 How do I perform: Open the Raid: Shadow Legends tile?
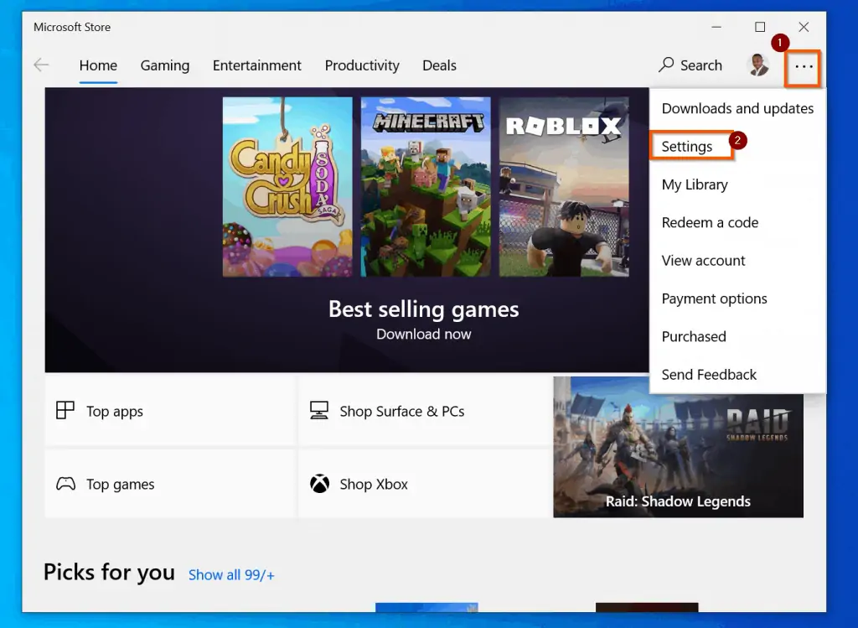(x=678, y=447)
